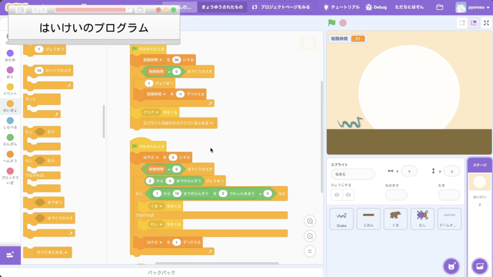This screenshot has height=277, width=493.
Task: Select the えんざん green category circle
Action: pos(10,138)
